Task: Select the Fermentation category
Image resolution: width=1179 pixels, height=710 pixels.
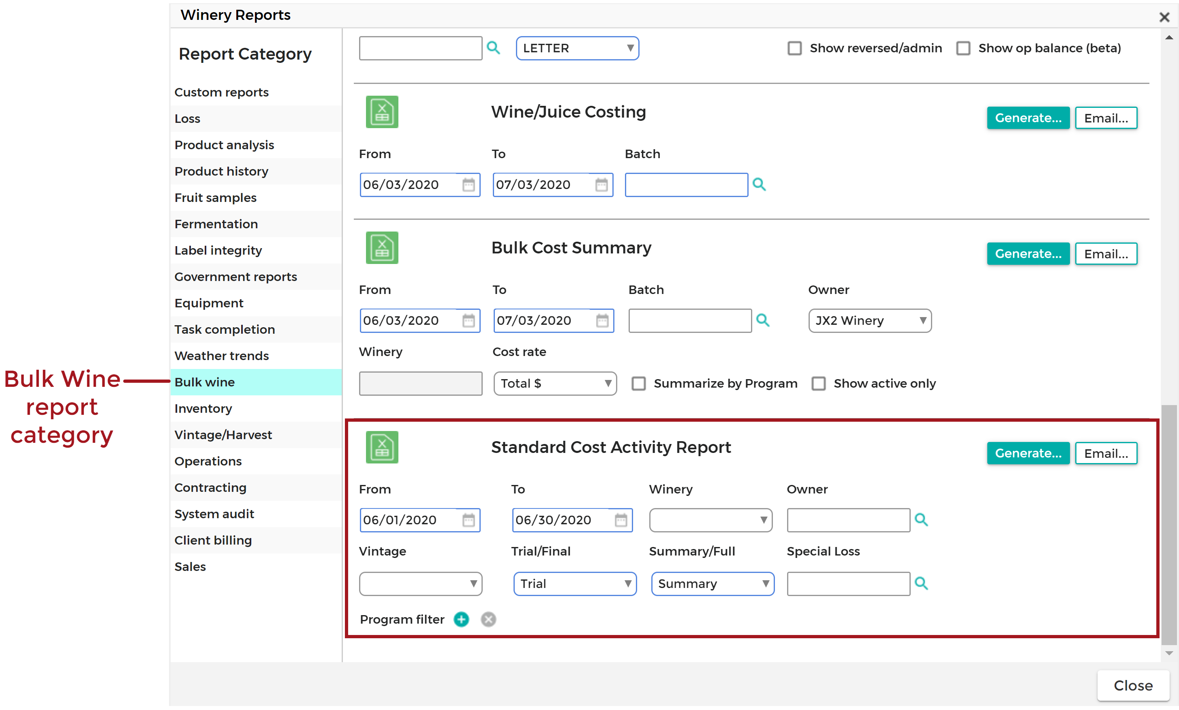Action: (x=256, y=224)
